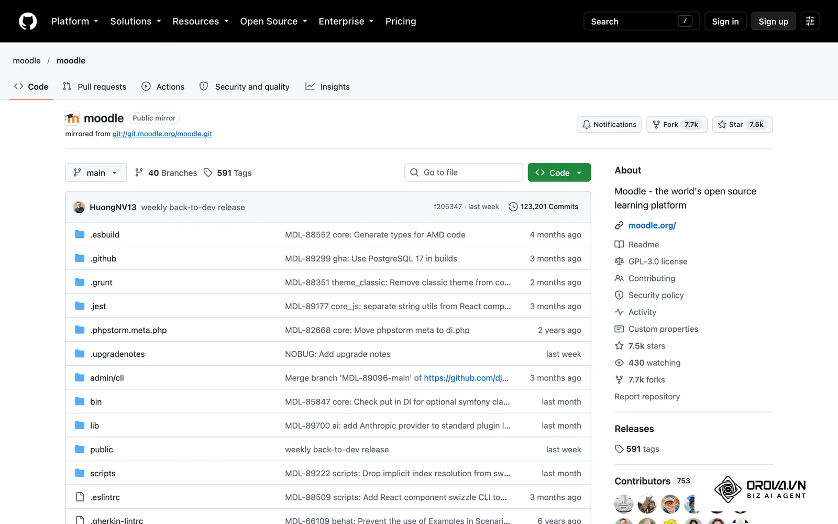Click the Readme book icon
This screenshot has width=838, height=524.
pos(619,245)
